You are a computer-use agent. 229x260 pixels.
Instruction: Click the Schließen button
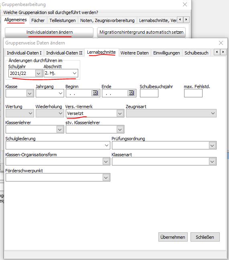point(205,237)
